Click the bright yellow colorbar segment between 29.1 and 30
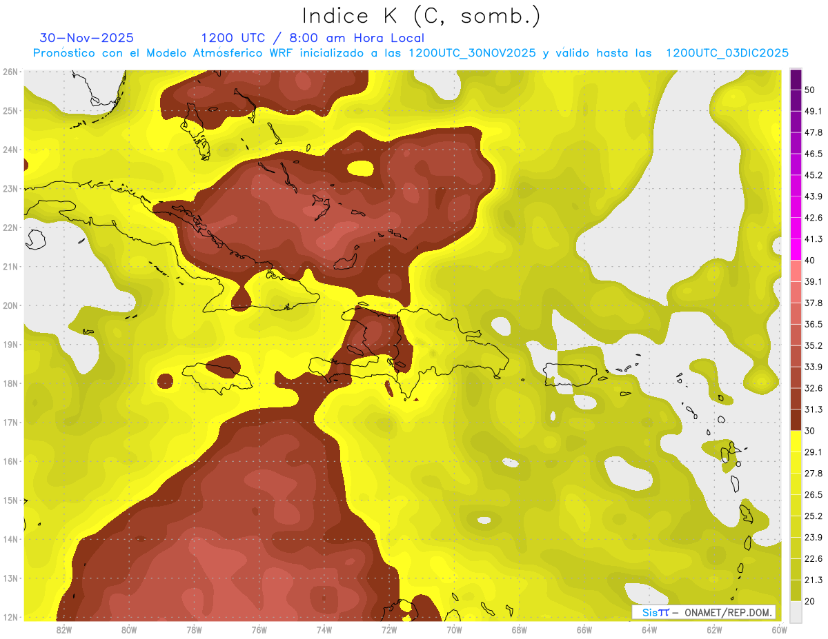Viewport: 828px width, 639px height. pyautogui.click(x=796, y=441)
